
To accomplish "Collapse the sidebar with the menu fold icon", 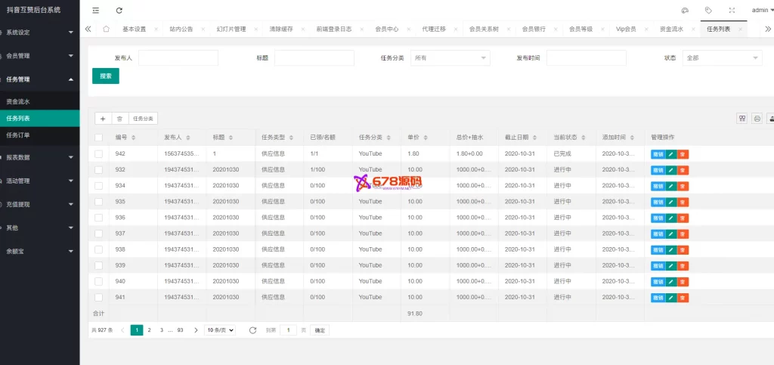I will pos(95,11).
